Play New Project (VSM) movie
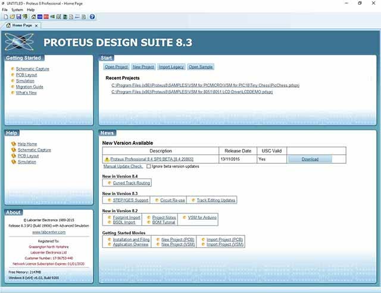 click(x=178, y=244)
